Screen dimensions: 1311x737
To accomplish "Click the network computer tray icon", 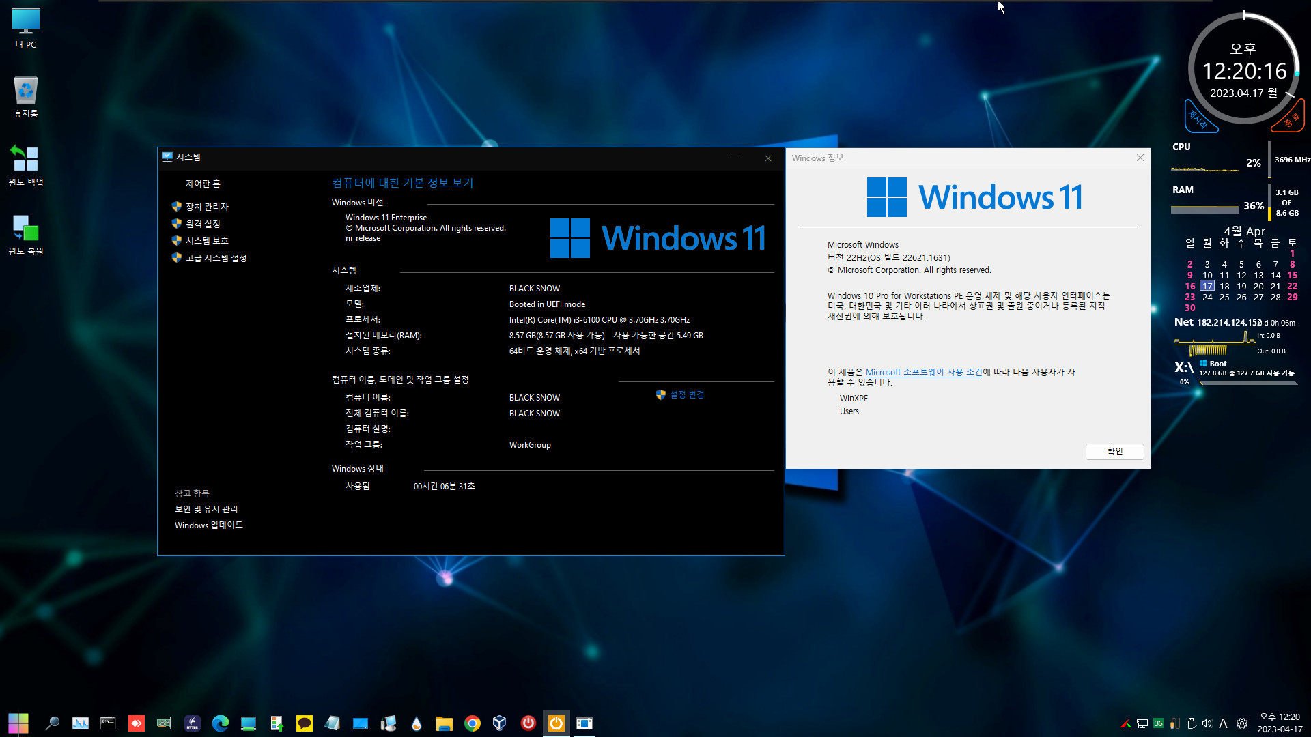I will pyautogui.click(x=1142, y=723).
